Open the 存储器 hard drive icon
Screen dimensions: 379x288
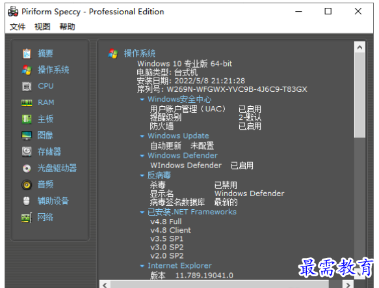click(x=27, y=152)
